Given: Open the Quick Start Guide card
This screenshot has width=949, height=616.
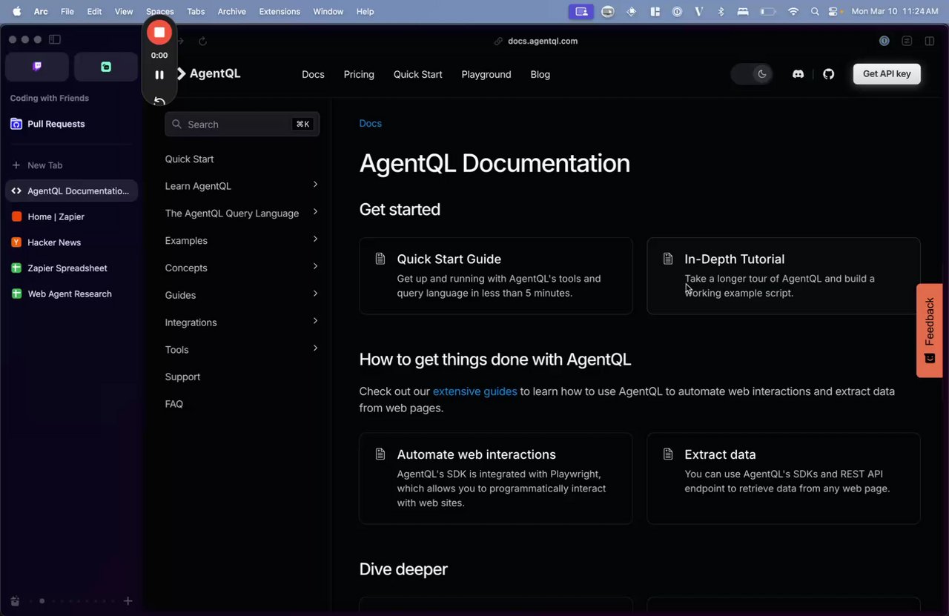Looking at the screenshot, I should point(495,276).
